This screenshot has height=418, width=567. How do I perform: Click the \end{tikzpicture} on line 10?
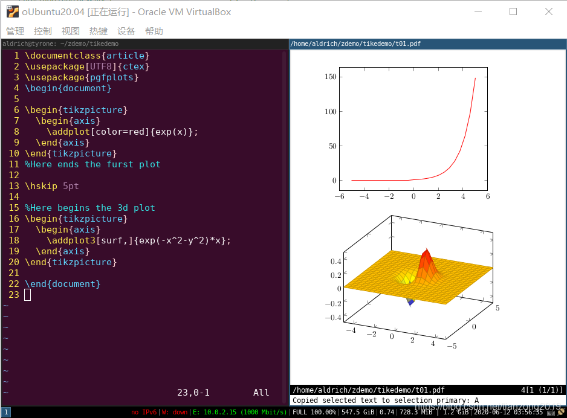click(71, 153)
